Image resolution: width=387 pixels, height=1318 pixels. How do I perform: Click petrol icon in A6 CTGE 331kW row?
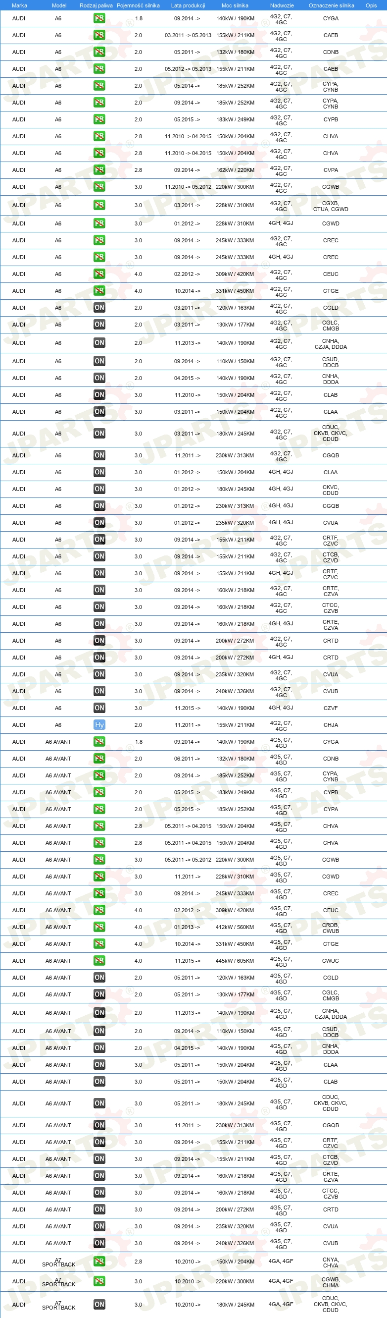coord(99,291)
